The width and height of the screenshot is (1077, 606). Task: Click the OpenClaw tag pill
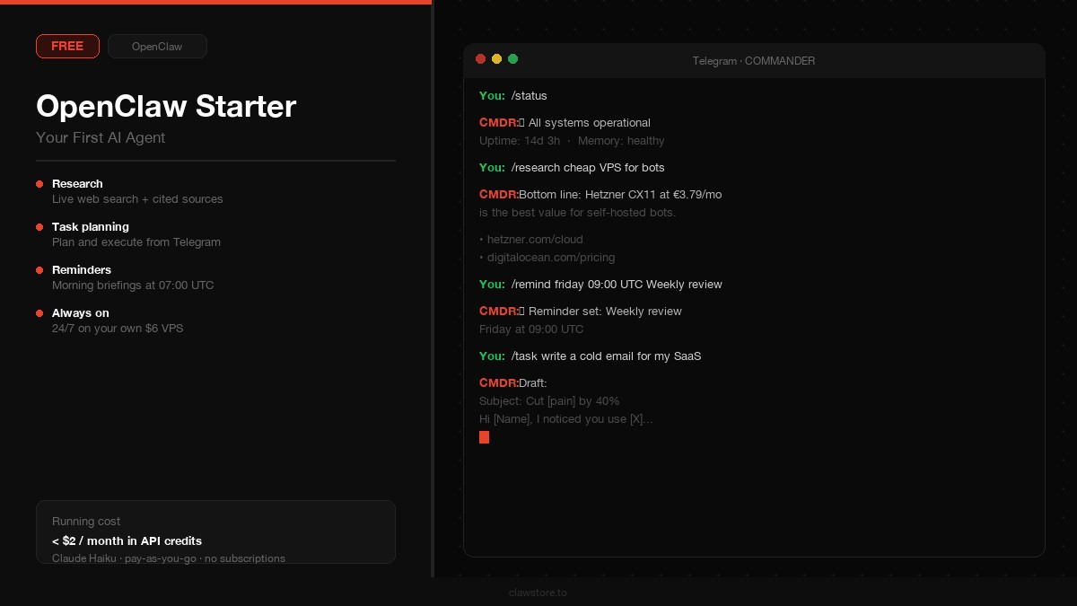157,46
